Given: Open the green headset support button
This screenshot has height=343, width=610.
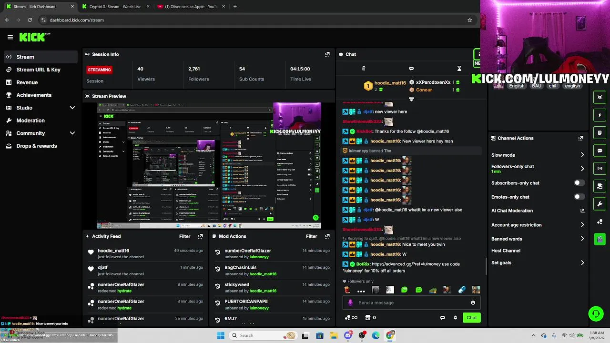Looking at the screenshot, I should coord(596,313).
